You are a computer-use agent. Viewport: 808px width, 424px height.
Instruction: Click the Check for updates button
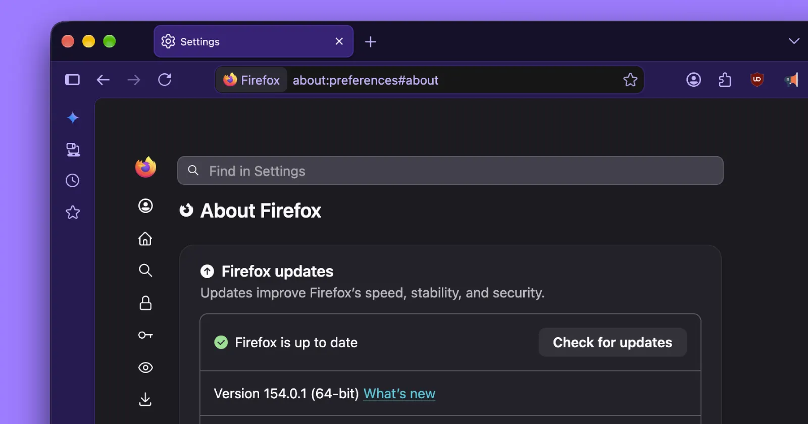coord(613,342)
